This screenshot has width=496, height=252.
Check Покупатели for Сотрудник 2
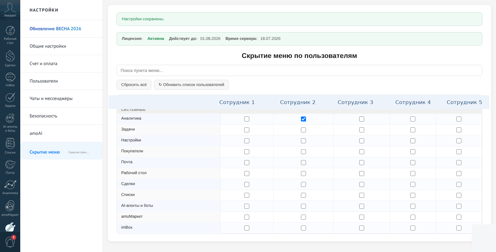click(303, 152)
